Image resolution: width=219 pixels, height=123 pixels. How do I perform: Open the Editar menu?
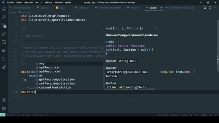[x=19, y=2]
